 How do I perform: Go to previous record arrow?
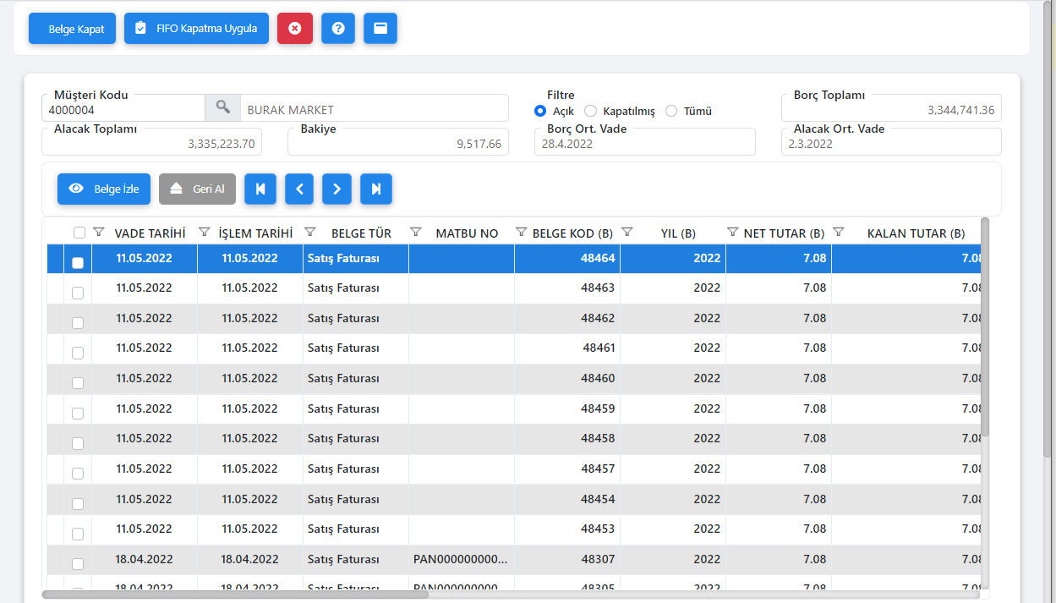point(299,189)
